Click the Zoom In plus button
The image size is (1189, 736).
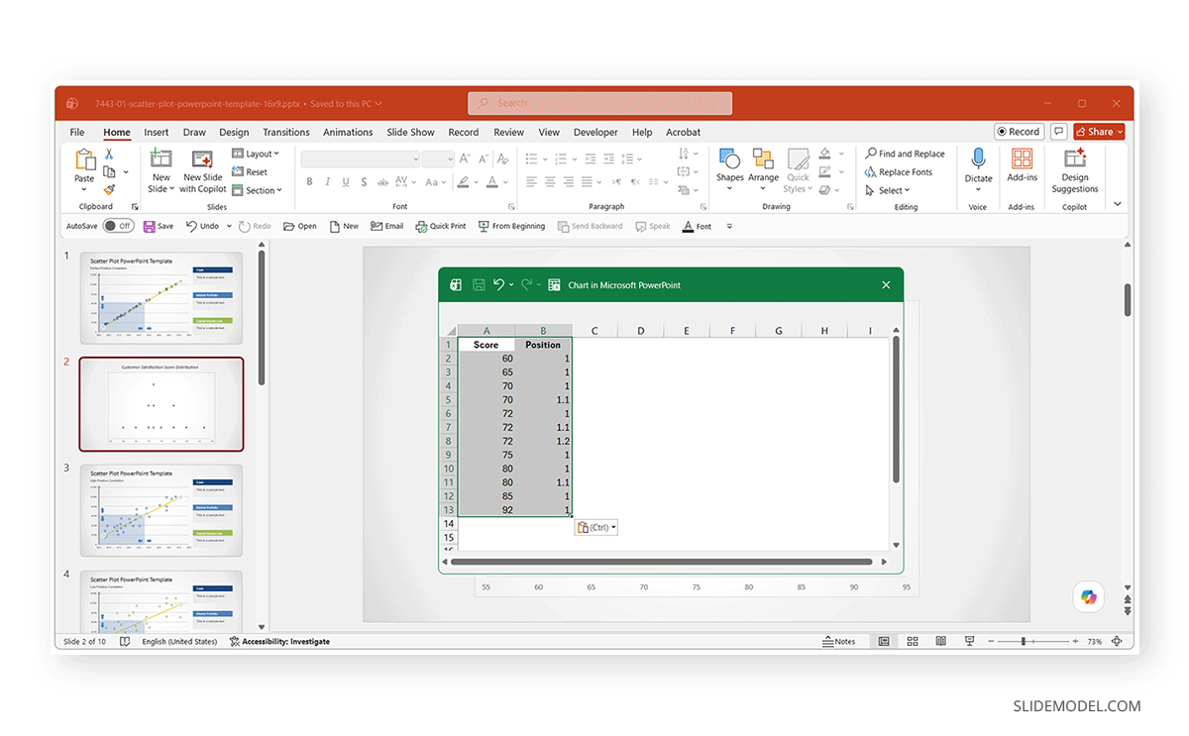click(x=1076, y=641)
